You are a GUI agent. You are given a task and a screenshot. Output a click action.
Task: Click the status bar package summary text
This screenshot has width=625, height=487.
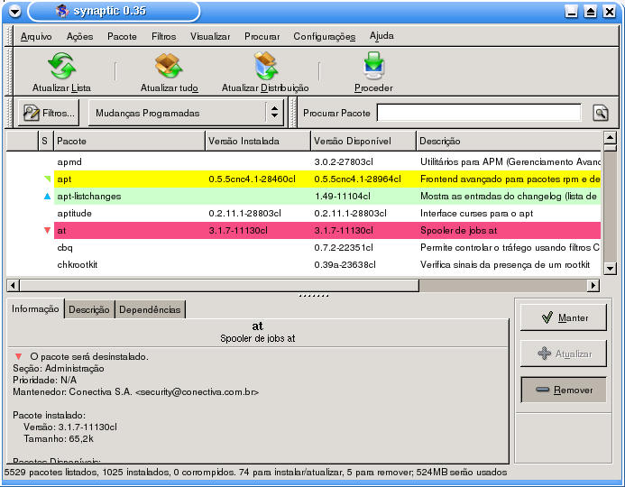pyautogui.click(x=255, y=473)
